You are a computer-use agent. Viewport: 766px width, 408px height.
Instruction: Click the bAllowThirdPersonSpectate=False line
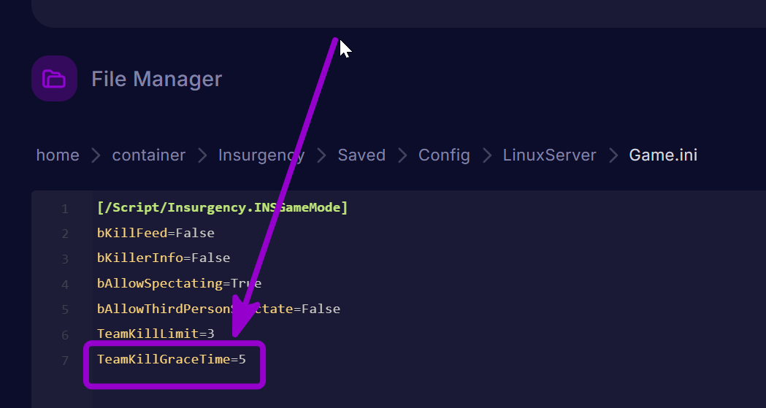[218, 309]
